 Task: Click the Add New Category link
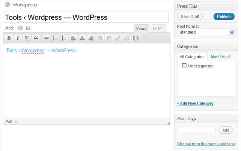[195, 103]
